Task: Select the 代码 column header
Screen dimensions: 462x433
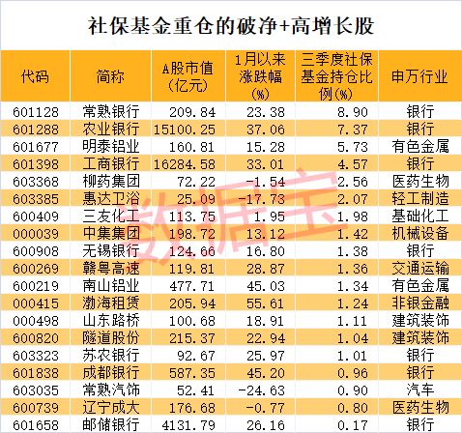Action: tap(35, 76)
